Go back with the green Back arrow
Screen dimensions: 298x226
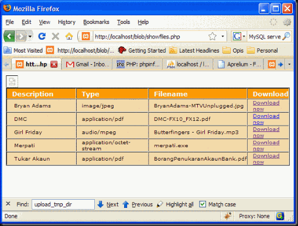[9, 36]
